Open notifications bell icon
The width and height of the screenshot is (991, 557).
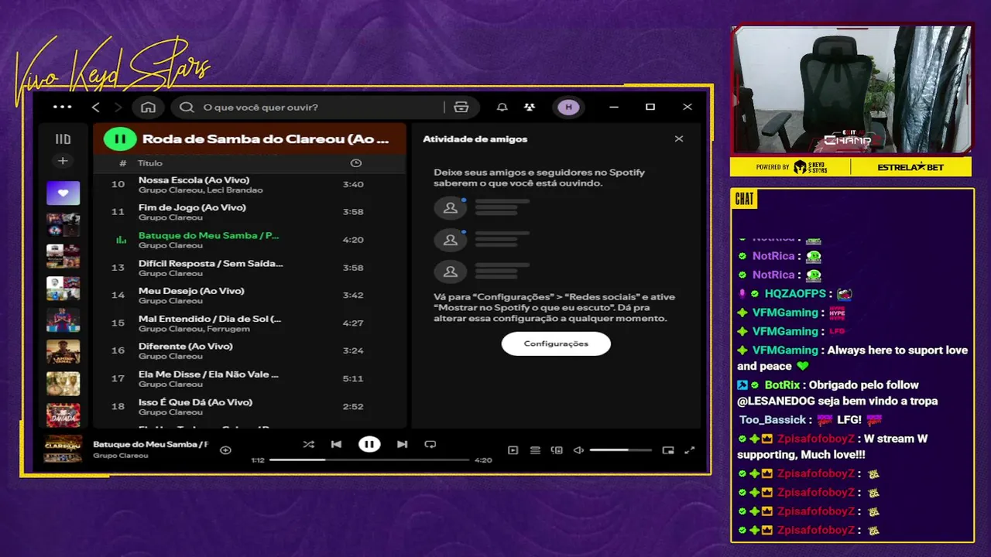click(502, 107)
